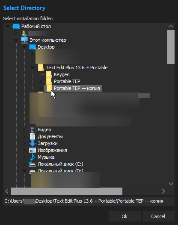Collapse the Text Edit Plus 13.6 + Portable folder
This screenshot has height=225, width=178.
tap(33, 67)
